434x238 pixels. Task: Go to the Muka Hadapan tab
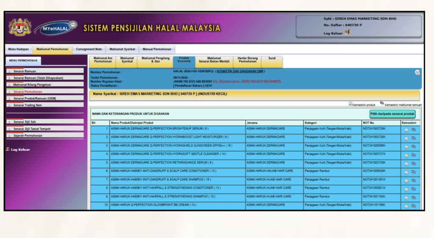pyautogui.click(x=18, y=49)
